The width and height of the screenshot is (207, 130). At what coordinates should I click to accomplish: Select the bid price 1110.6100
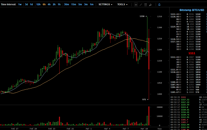tap(176, 72)
